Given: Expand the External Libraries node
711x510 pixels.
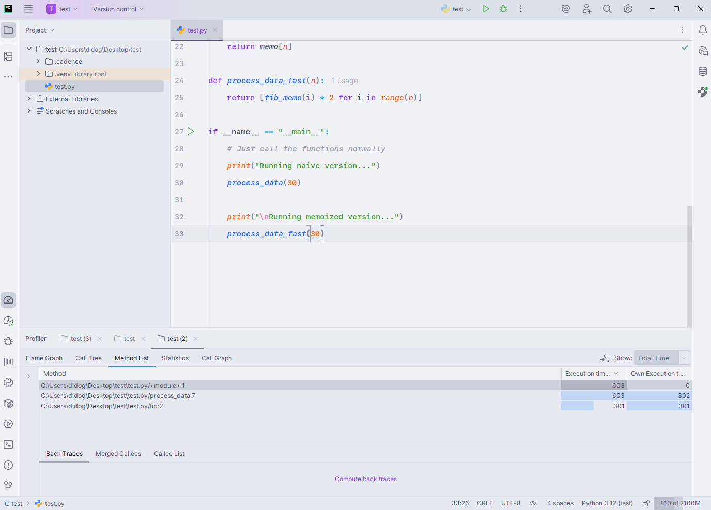Looking at the screenshot, I should (29, 99).
